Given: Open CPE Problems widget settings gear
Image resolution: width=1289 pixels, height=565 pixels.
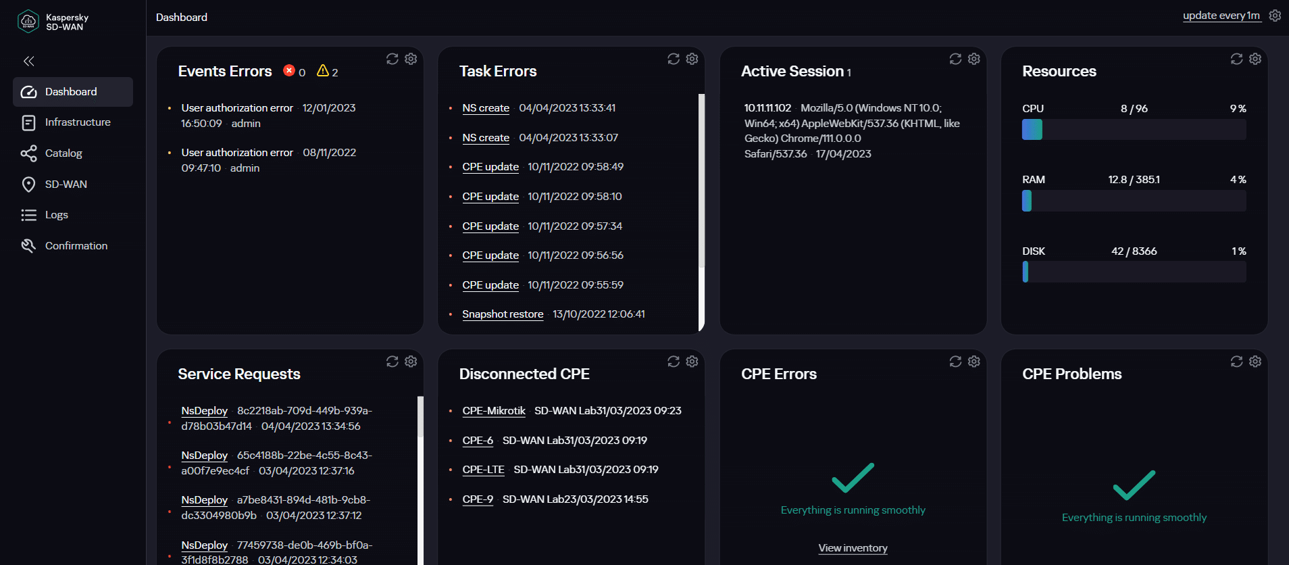Looking at the screenshot, I should pyautogui.click(x=1255, y=362).
